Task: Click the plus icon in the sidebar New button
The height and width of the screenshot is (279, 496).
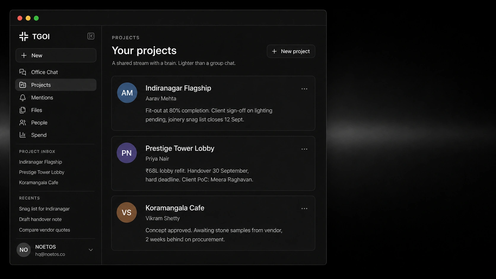Action: 24,55
